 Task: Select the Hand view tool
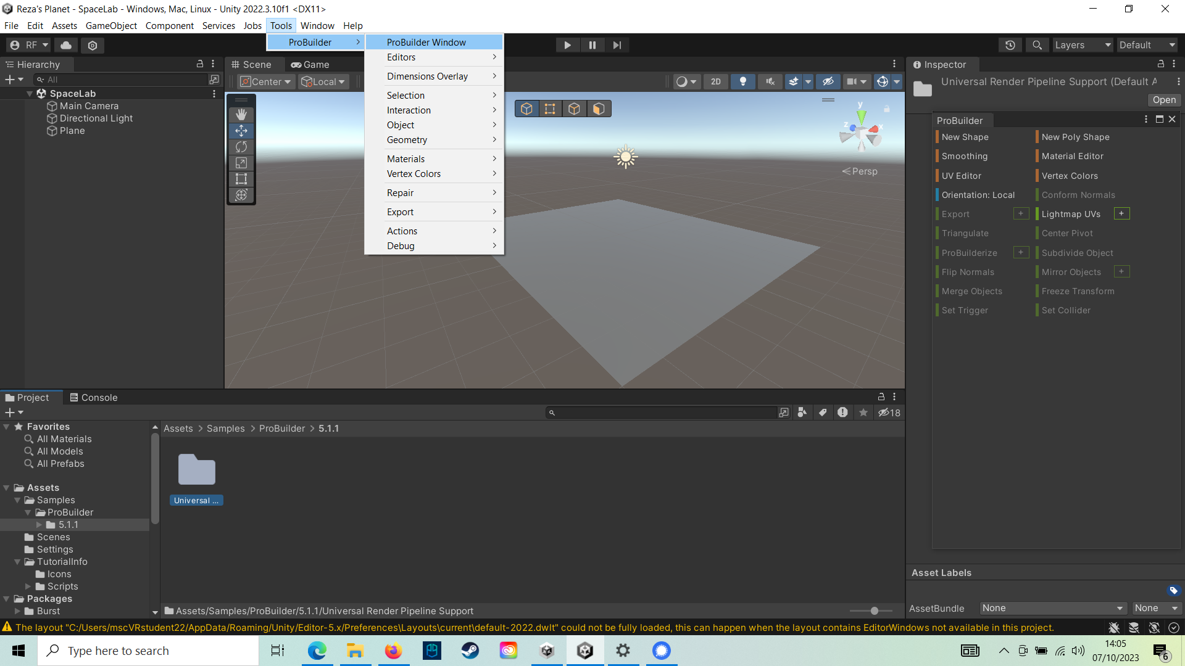pos(241,115)
